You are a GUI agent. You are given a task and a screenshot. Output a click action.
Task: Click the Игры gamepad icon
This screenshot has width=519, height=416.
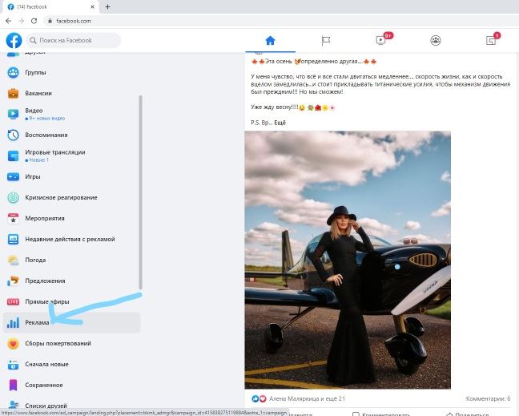[x=14, y=176]
